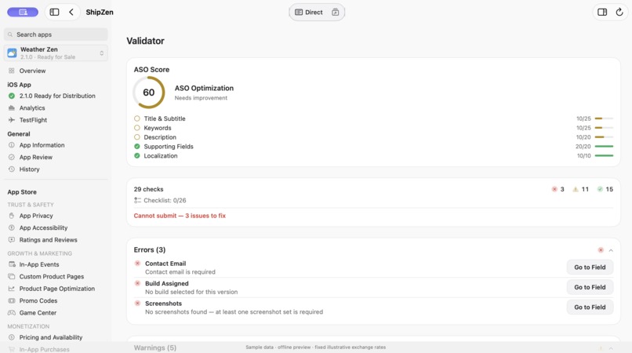Select the Direct mode button
The image size is (632, 353).
[309, 12]
